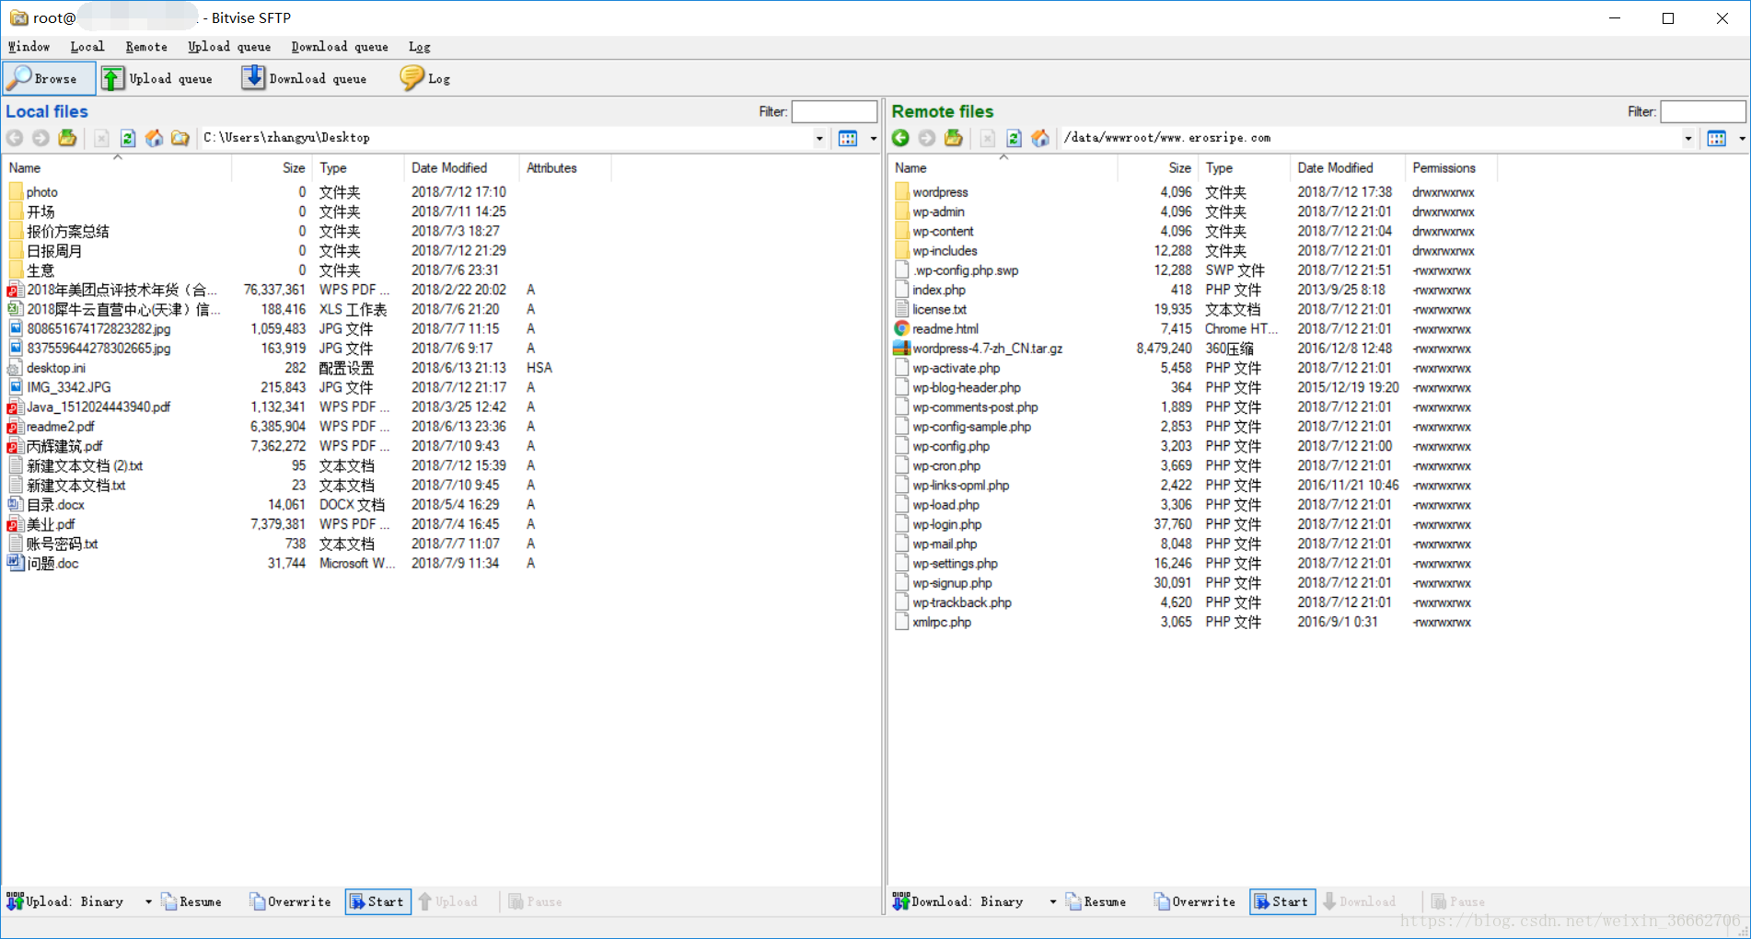
Task: Focus the Local files Filter field
Action: [x=834, y=111]
